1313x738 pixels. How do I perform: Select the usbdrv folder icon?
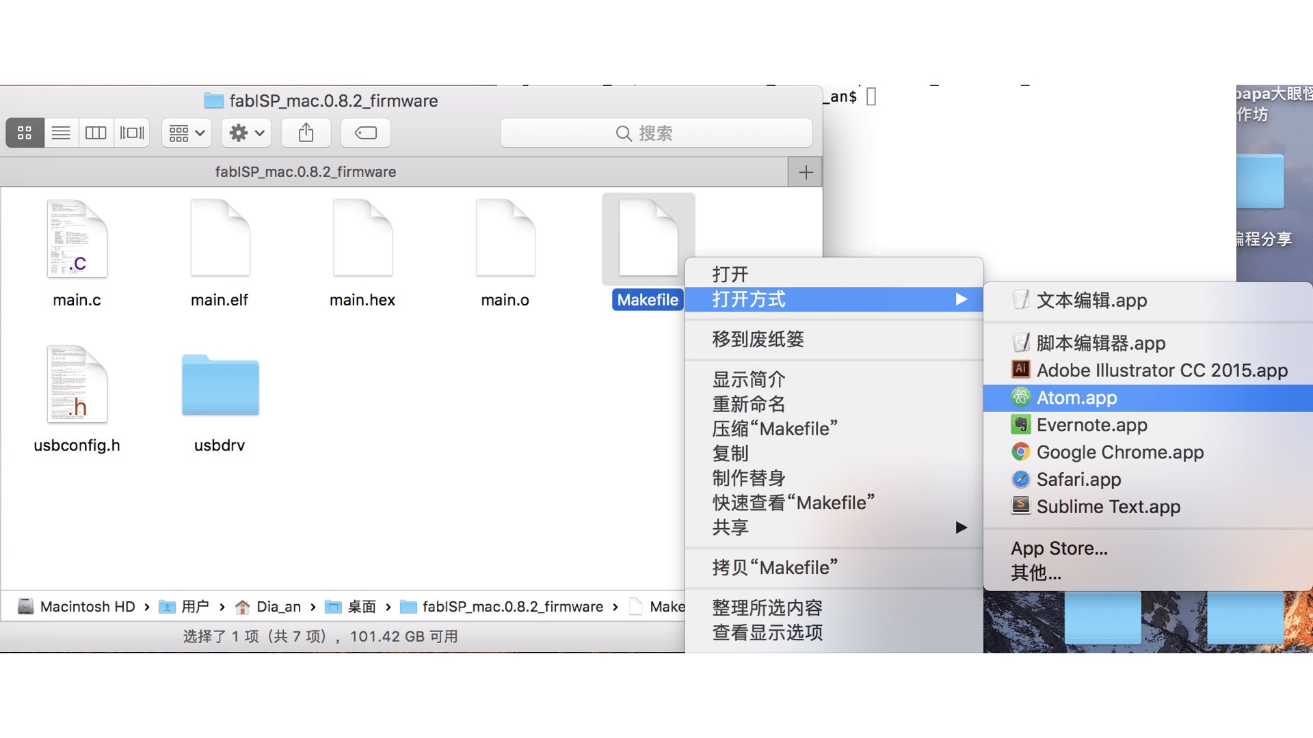pos(220,384)
